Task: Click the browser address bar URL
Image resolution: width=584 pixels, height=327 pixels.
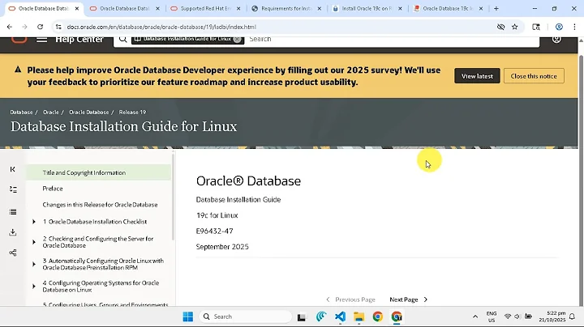Action: coord(161,27)
